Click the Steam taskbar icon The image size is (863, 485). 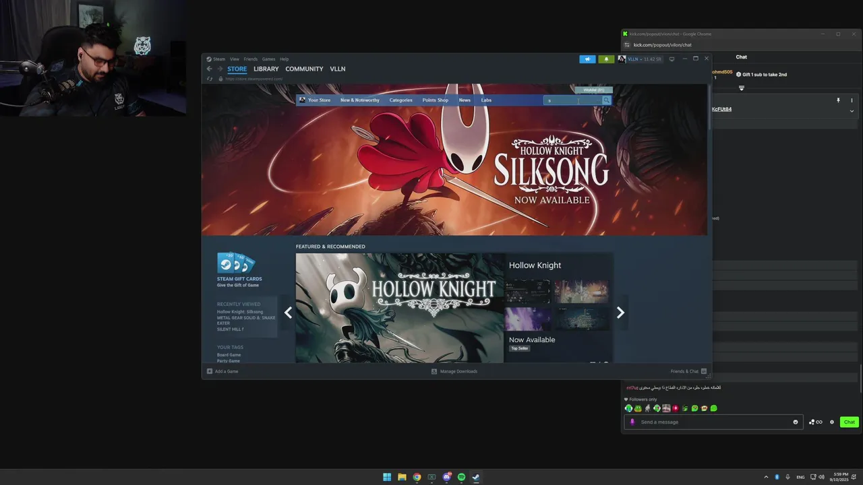pos(476,477)
